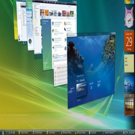Image resolution: width=135 pixels, height=135 pixels.
Task: Click the picture puzzle gadget
Action: [x=129, y=105]
